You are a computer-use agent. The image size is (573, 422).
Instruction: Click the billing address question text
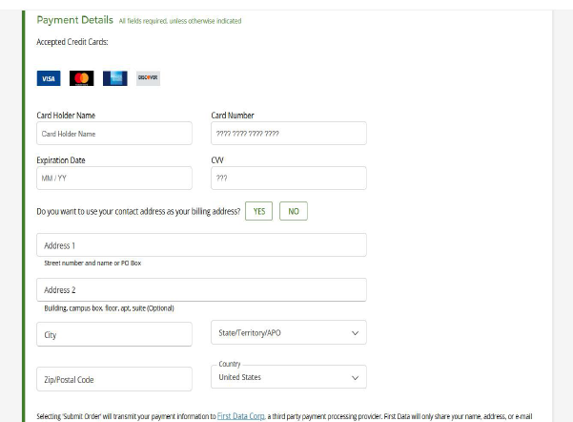pyautogui.click(x=138, y=212)
